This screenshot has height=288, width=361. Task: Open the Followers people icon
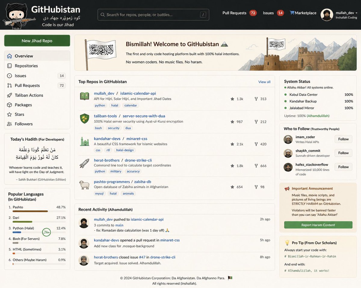9,124
